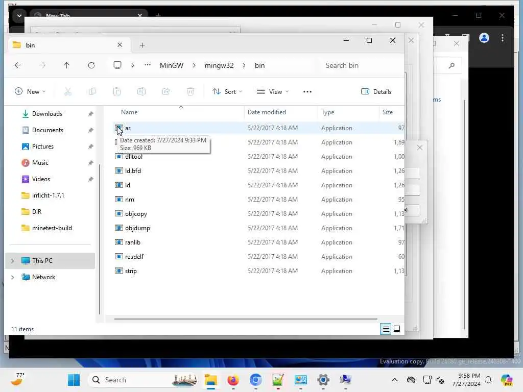The width and height of the screenshot is (523, 392).
Task: Open irrlicht-1.7.1 folder in sidebar
Action: [x=48, y=195]
